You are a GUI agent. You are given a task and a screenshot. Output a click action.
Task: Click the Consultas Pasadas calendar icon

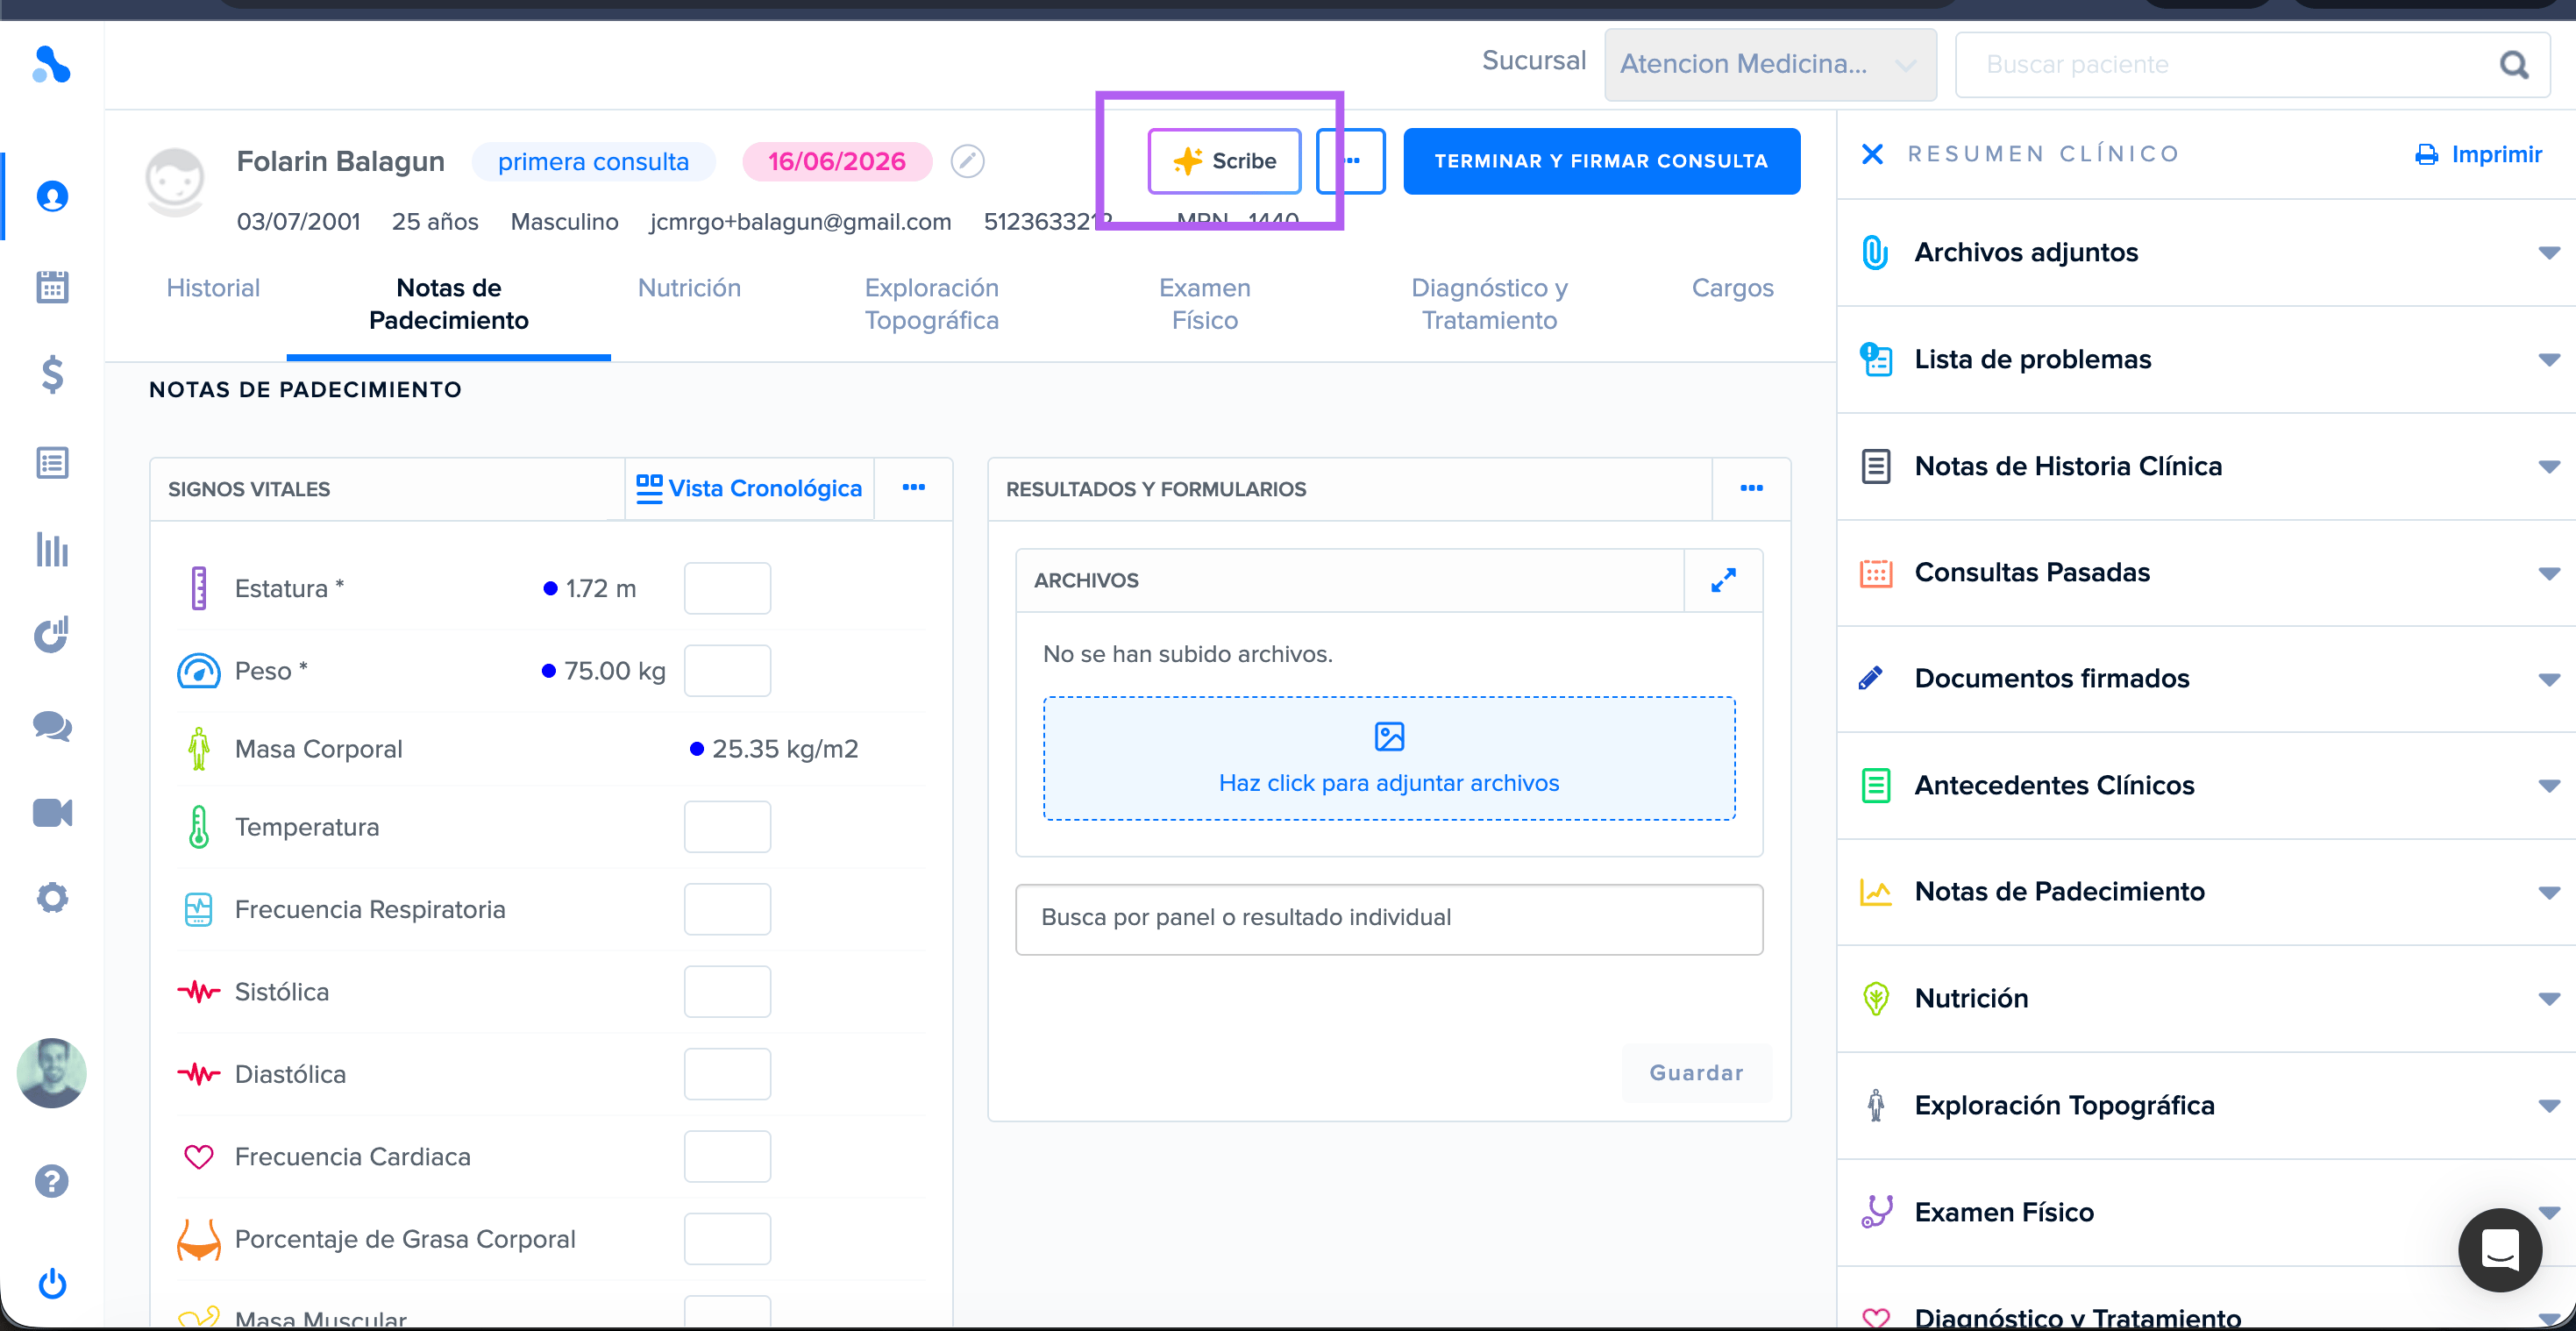point(1875,573)
